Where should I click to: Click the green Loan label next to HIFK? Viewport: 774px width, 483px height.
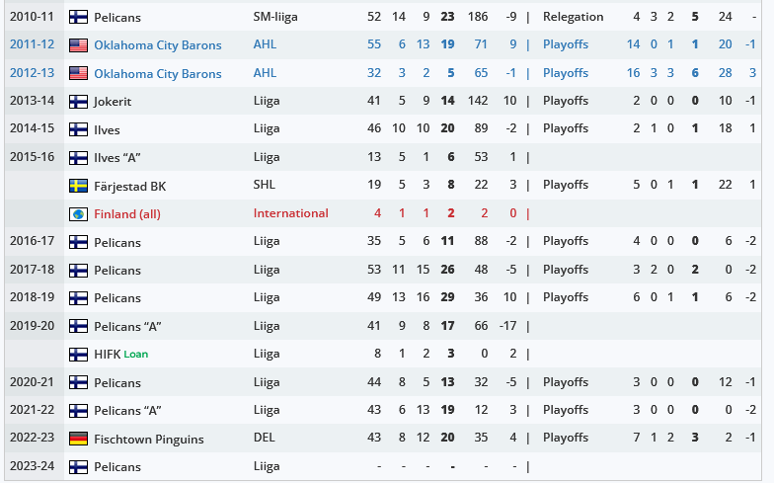(x=136, y=354)
